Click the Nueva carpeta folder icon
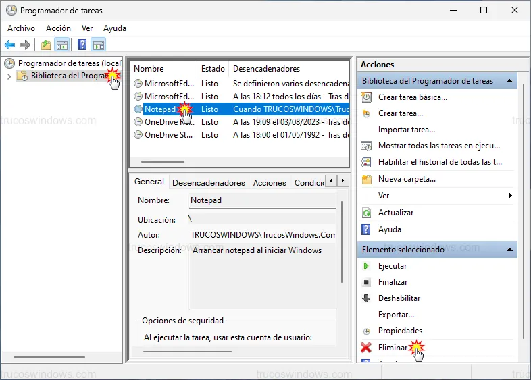The image size is (531, 380). pos(366,180)
